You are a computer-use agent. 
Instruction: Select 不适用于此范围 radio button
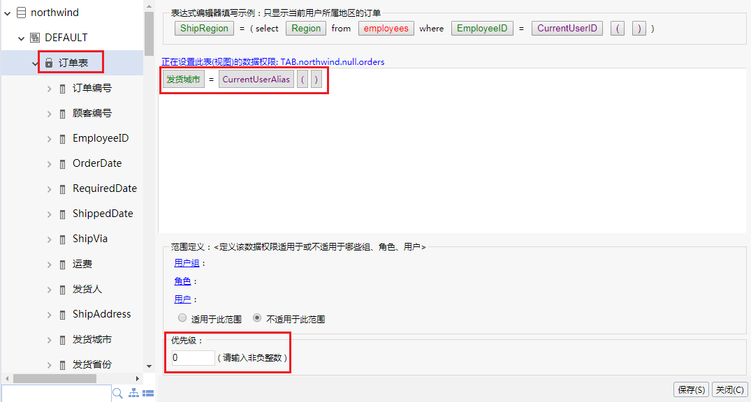point(257,318)
